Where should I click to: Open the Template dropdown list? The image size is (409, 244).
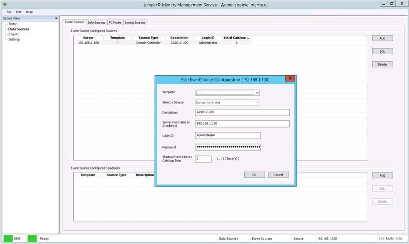[x=257, y=93]
